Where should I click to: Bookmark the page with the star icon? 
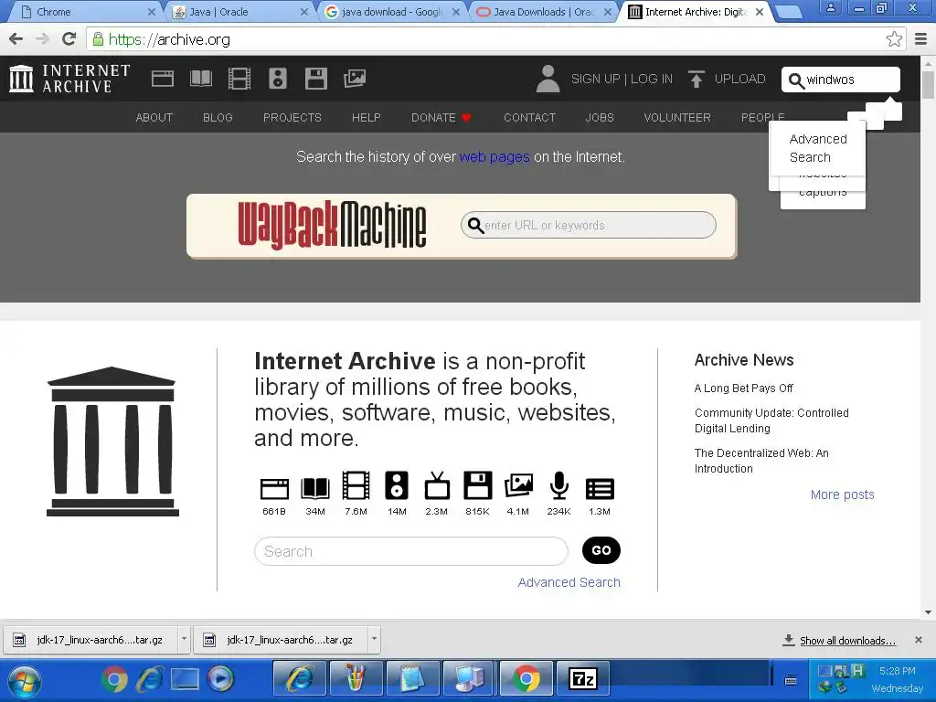(894, 39)
